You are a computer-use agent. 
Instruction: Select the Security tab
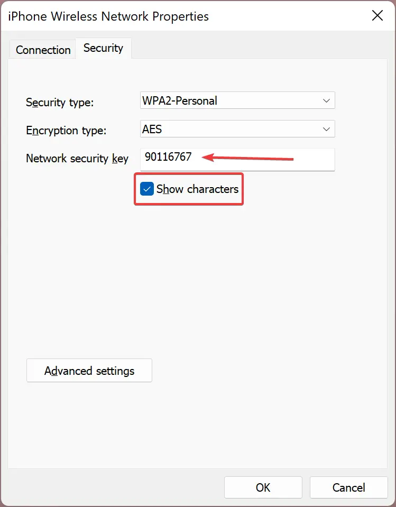coord(103,48)
